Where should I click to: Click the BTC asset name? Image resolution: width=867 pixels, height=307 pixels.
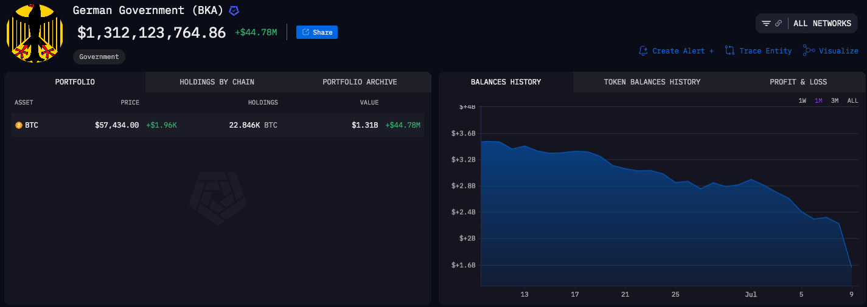tap(32, 125)
